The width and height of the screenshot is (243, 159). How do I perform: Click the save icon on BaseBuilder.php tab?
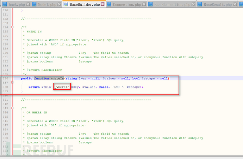tap(66, 4)
